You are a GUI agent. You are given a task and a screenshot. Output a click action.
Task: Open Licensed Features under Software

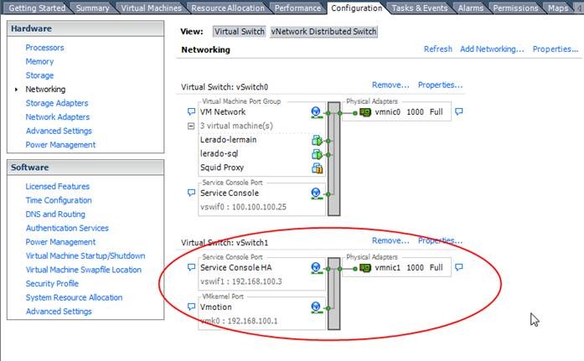pyautogui.click(x=57, y=187)
